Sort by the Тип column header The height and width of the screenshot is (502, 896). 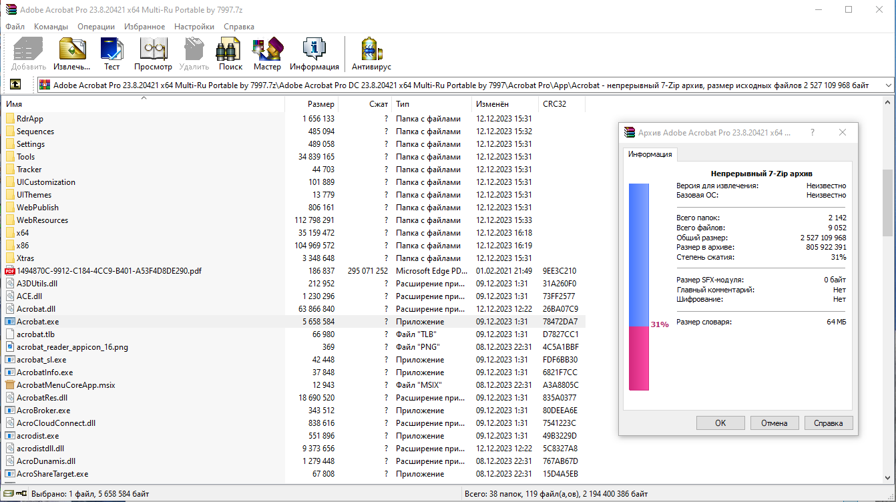click(431, 104)
